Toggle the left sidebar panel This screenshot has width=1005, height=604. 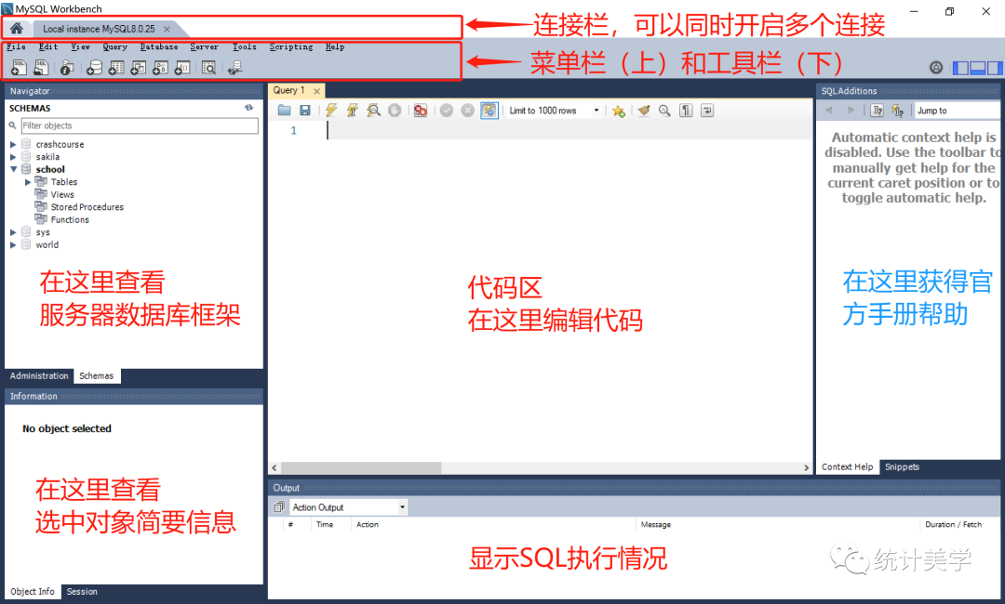960,68
